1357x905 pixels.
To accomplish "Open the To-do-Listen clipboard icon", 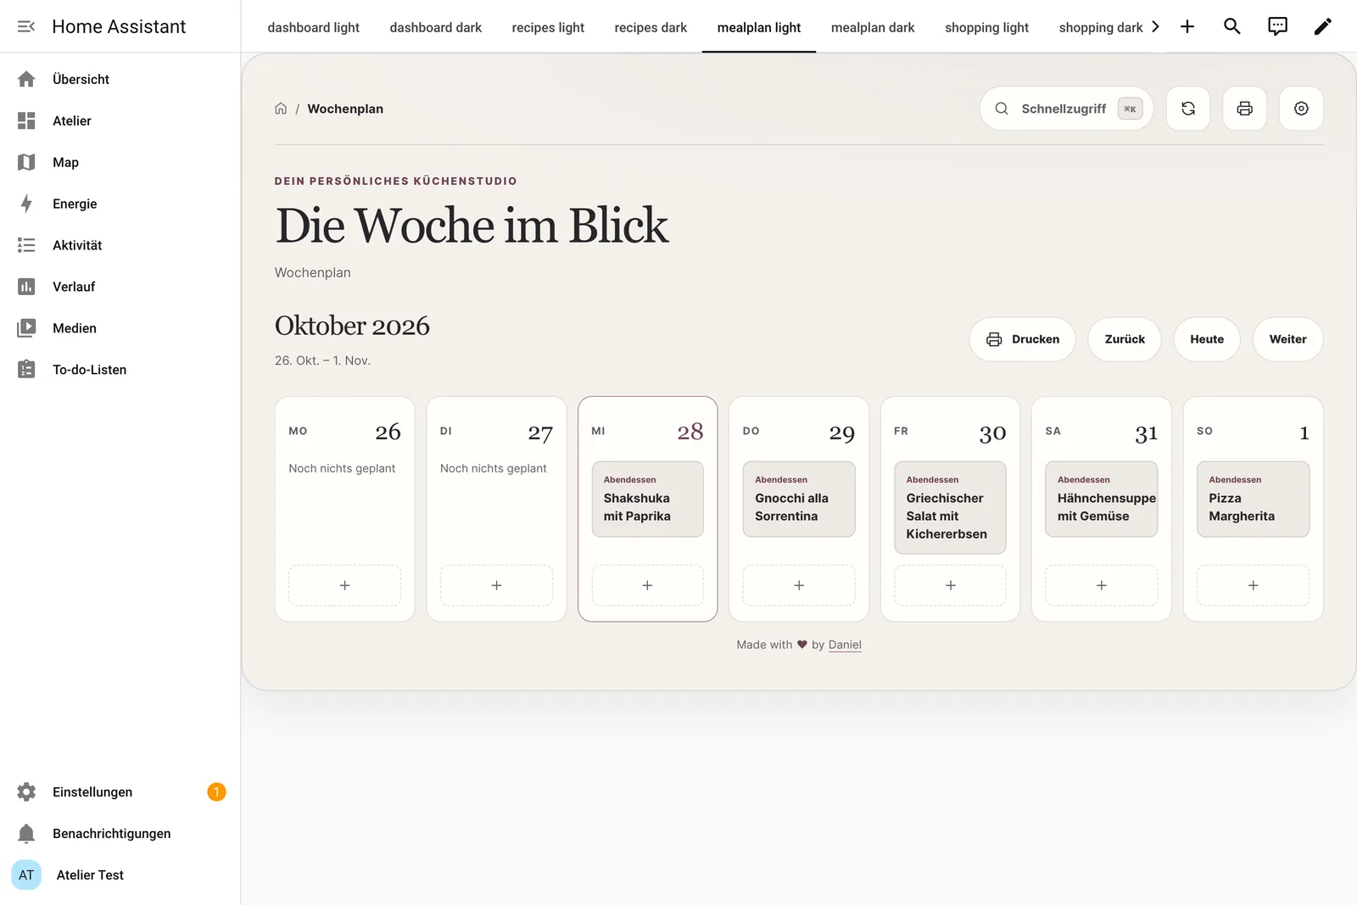I will pos(26,370).
